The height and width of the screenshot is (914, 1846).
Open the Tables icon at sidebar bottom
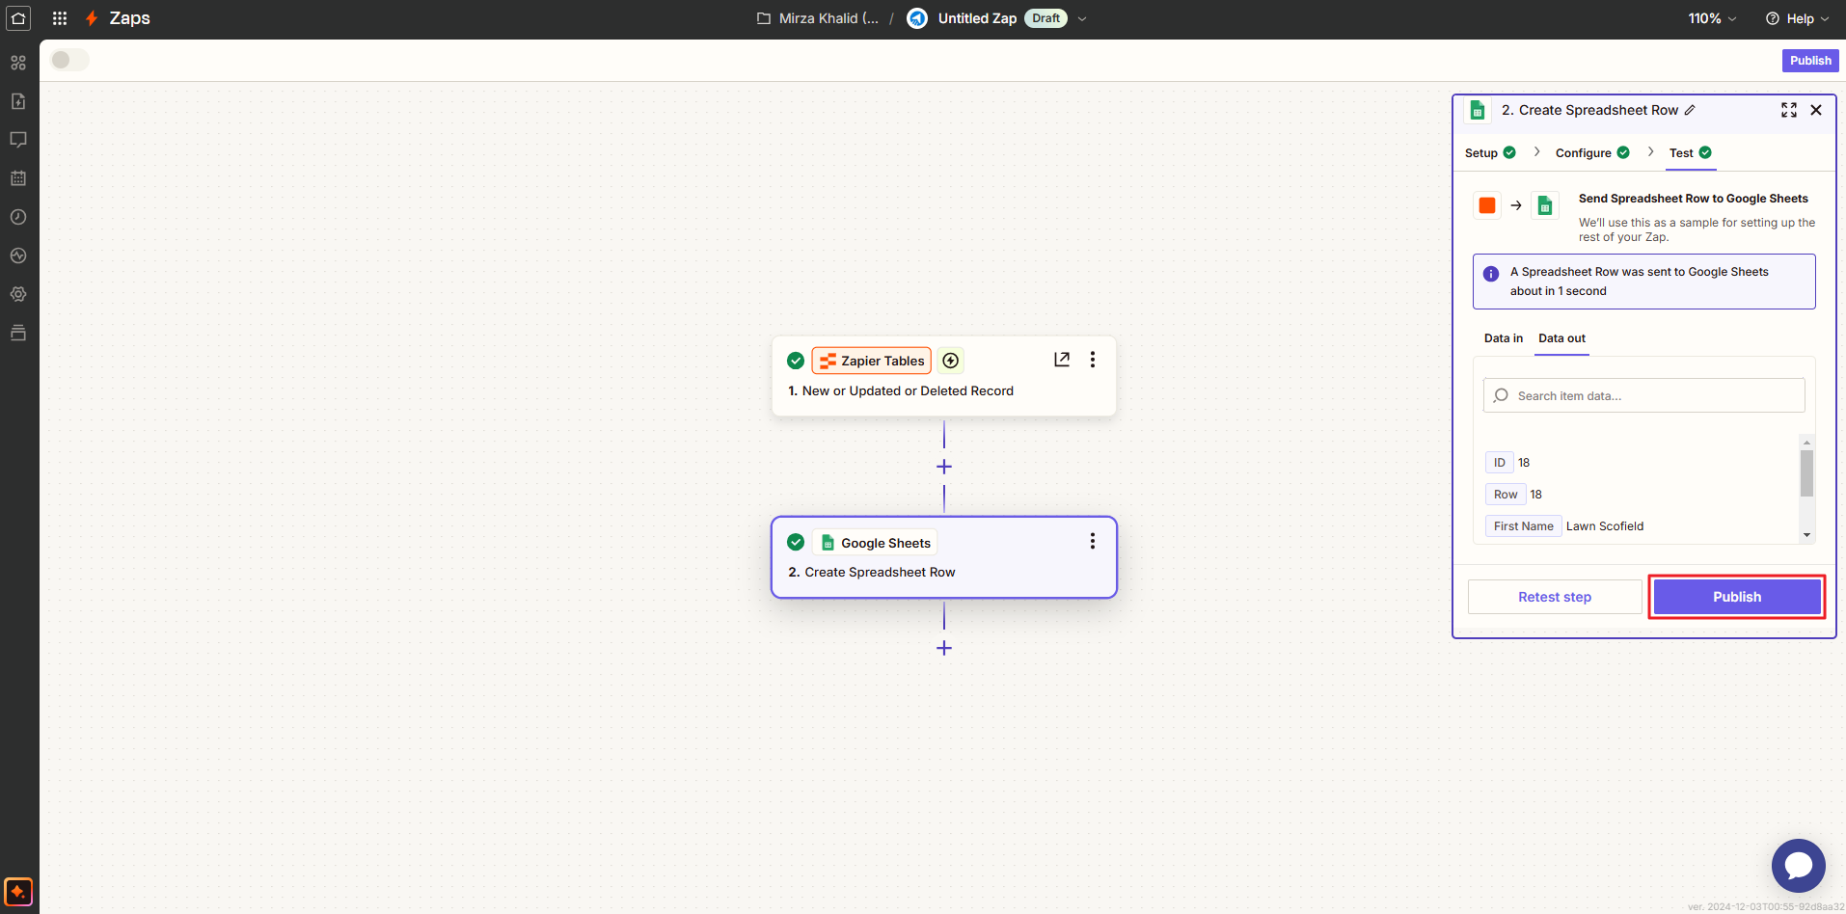tap(17, 333)
